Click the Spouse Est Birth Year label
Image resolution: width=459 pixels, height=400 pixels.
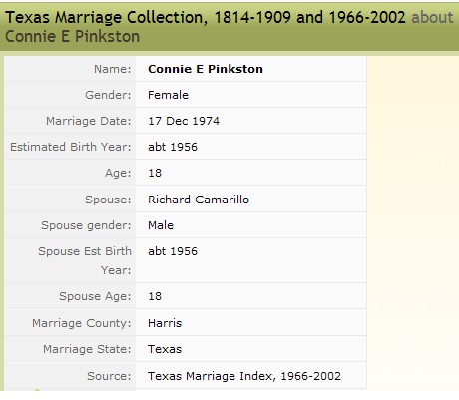tap(85, 261)
